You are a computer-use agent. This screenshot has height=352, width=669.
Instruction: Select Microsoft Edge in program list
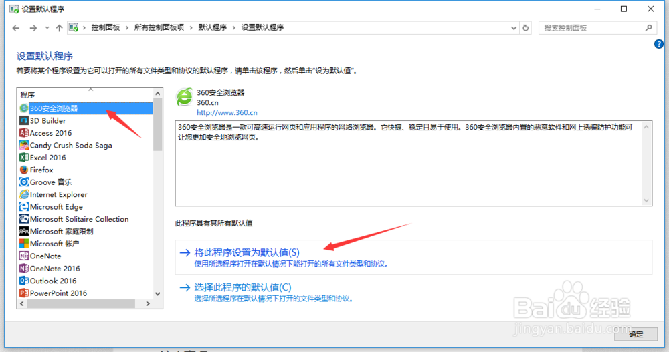pyautogui.click(x=56, y=207)
